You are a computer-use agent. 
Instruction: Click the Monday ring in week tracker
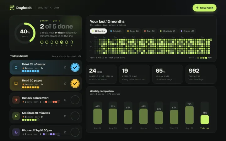point(42,42)
